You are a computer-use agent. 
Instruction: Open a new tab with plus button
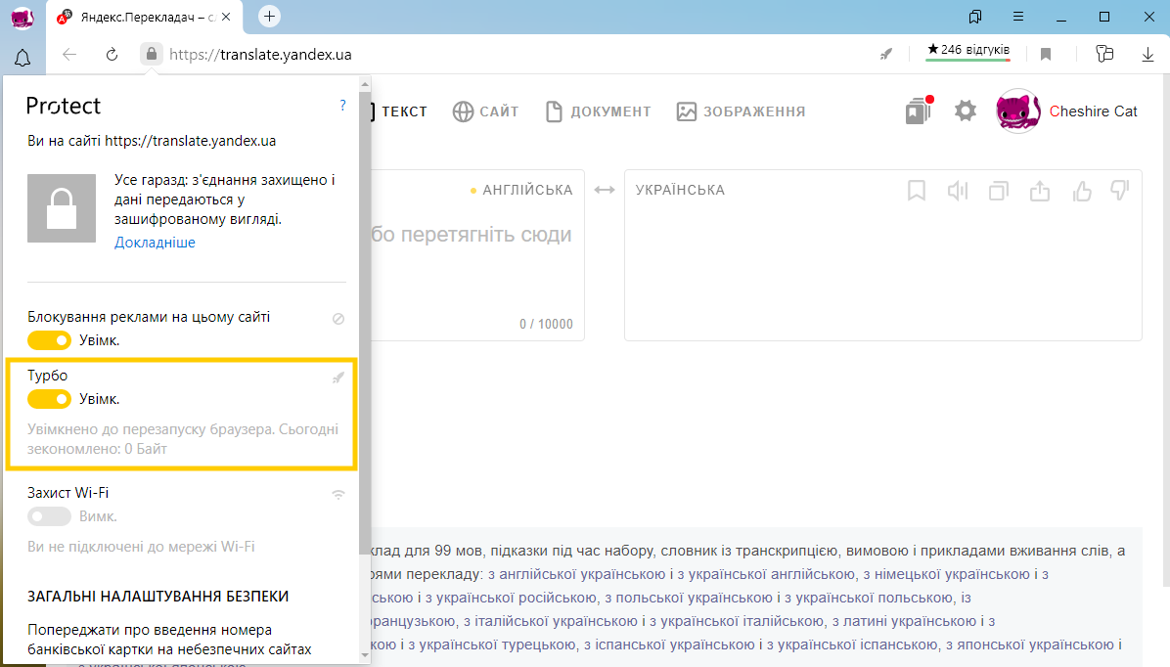[269, 17]
